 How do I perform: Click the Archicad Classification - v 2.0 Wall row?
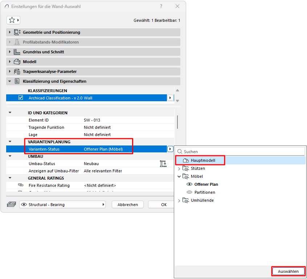[86, 98]
